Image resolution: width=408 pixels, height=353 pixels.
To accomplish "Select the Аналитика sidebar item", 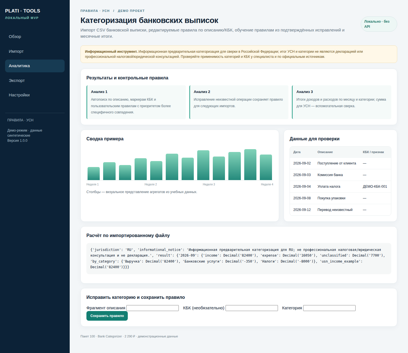I will coord(35,66).
